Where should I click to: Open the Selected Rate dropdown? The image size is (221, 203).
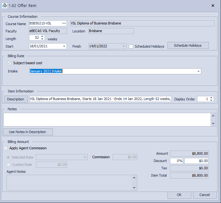(x=85, y=157)
